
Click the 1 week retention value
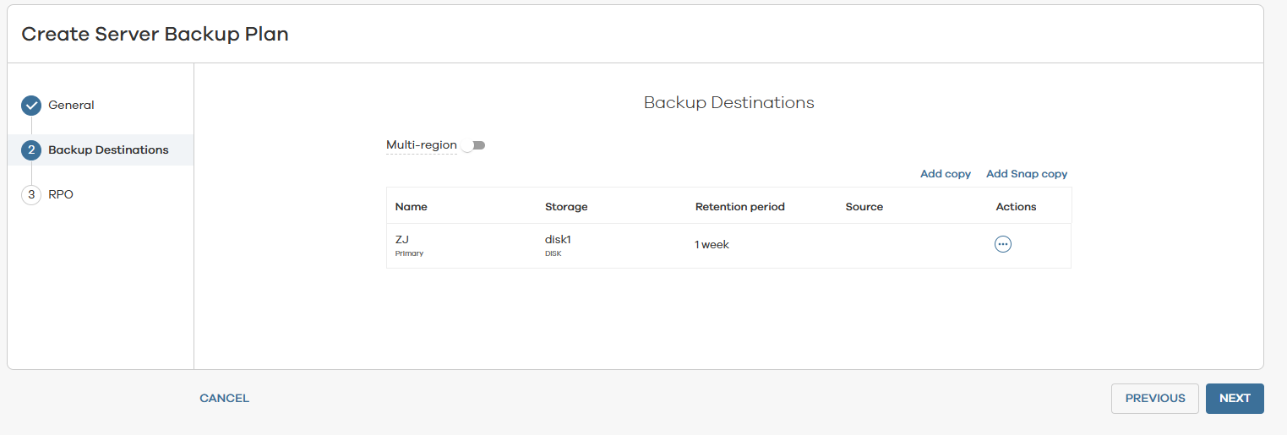(712, 245)
